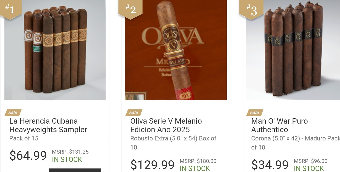Click the $64.99 sampler price

(x=28, y=155)
